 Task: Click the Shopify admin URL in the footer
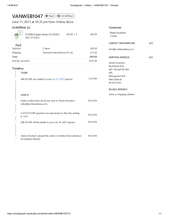pyautogui.click(x=39, y=213)
